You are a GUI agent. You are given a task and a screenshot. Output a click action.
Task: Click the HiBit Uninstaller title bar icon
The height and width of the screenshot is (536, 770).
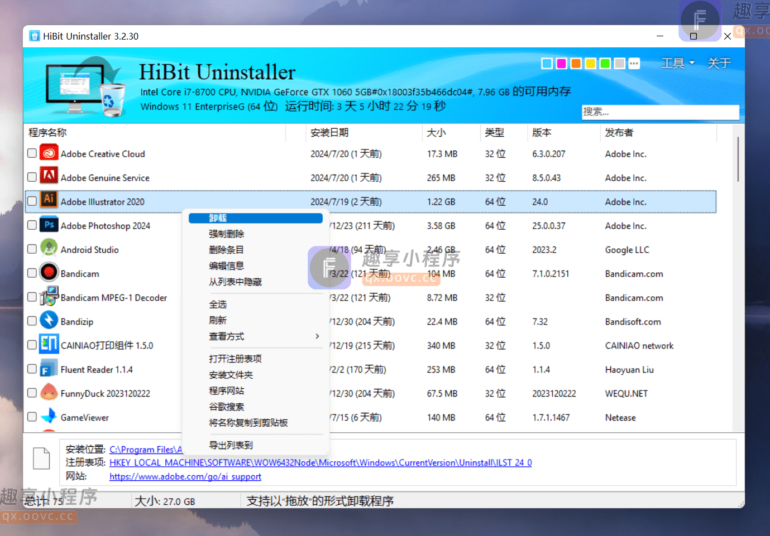coord(35,36)
